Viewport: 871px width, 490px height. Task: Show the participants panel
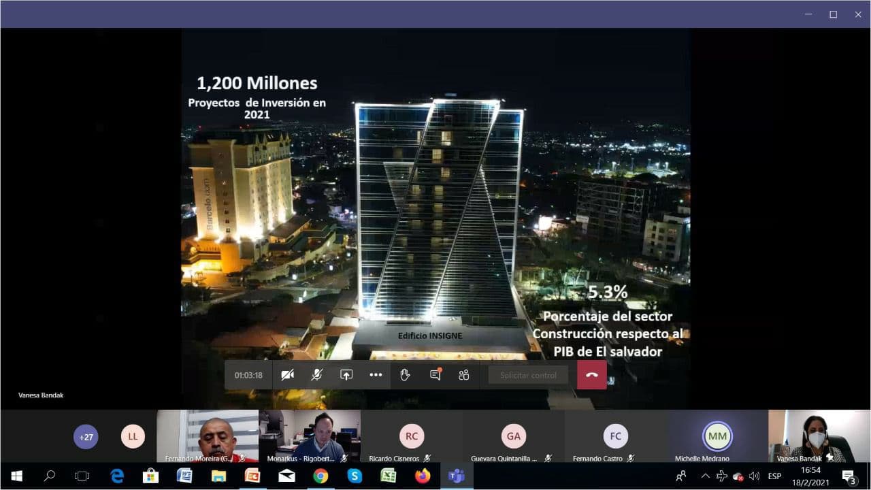(465, 375)
